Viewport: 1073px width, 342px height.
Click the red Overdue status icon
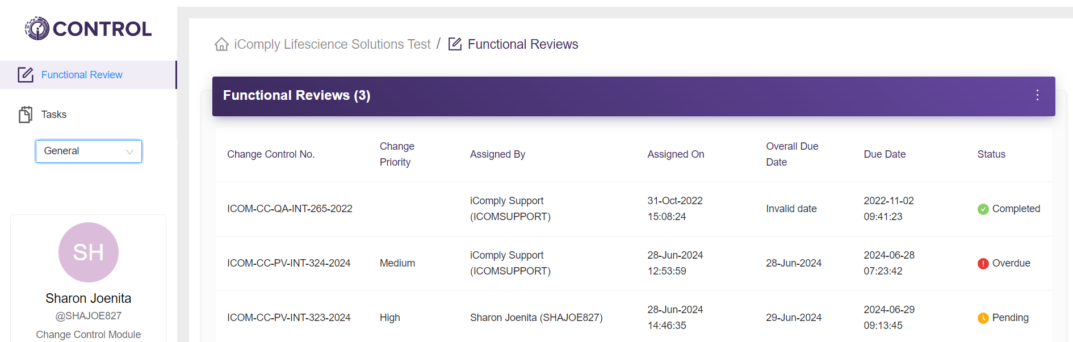click(983, 264)
